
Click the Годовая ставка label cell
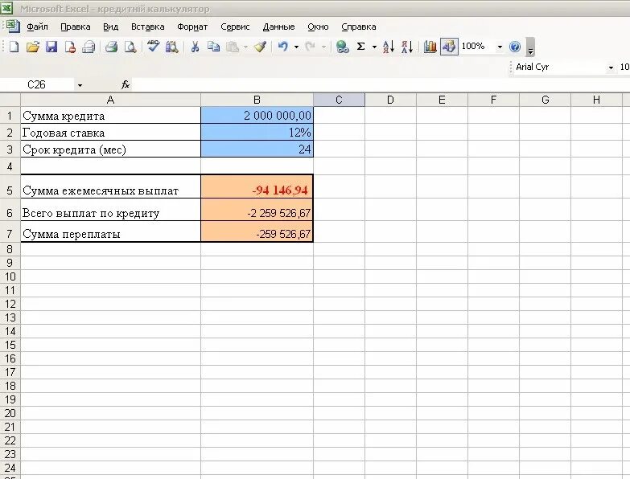point(110,133)
